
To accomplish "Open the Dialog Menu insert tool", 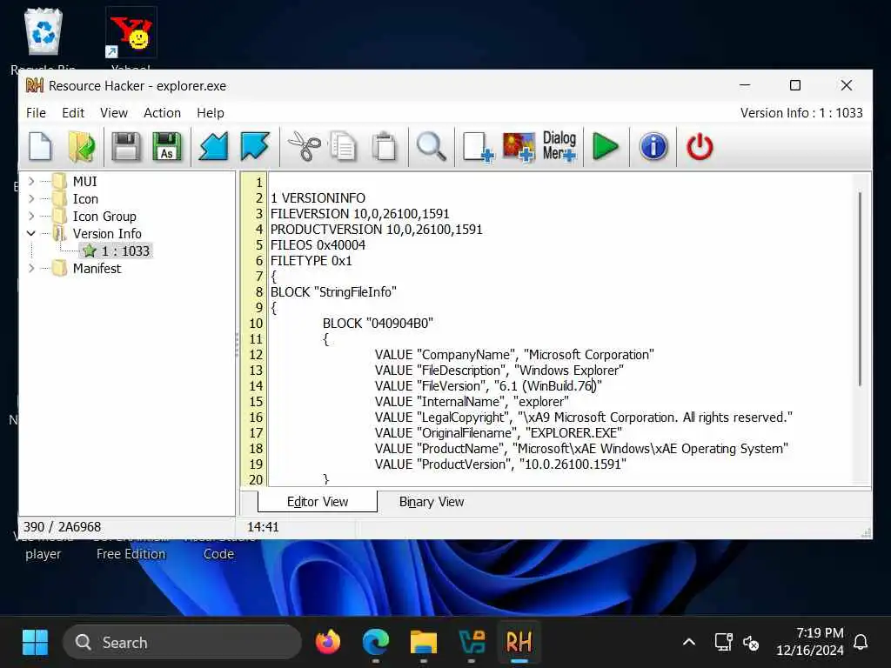I will [559, 146].
